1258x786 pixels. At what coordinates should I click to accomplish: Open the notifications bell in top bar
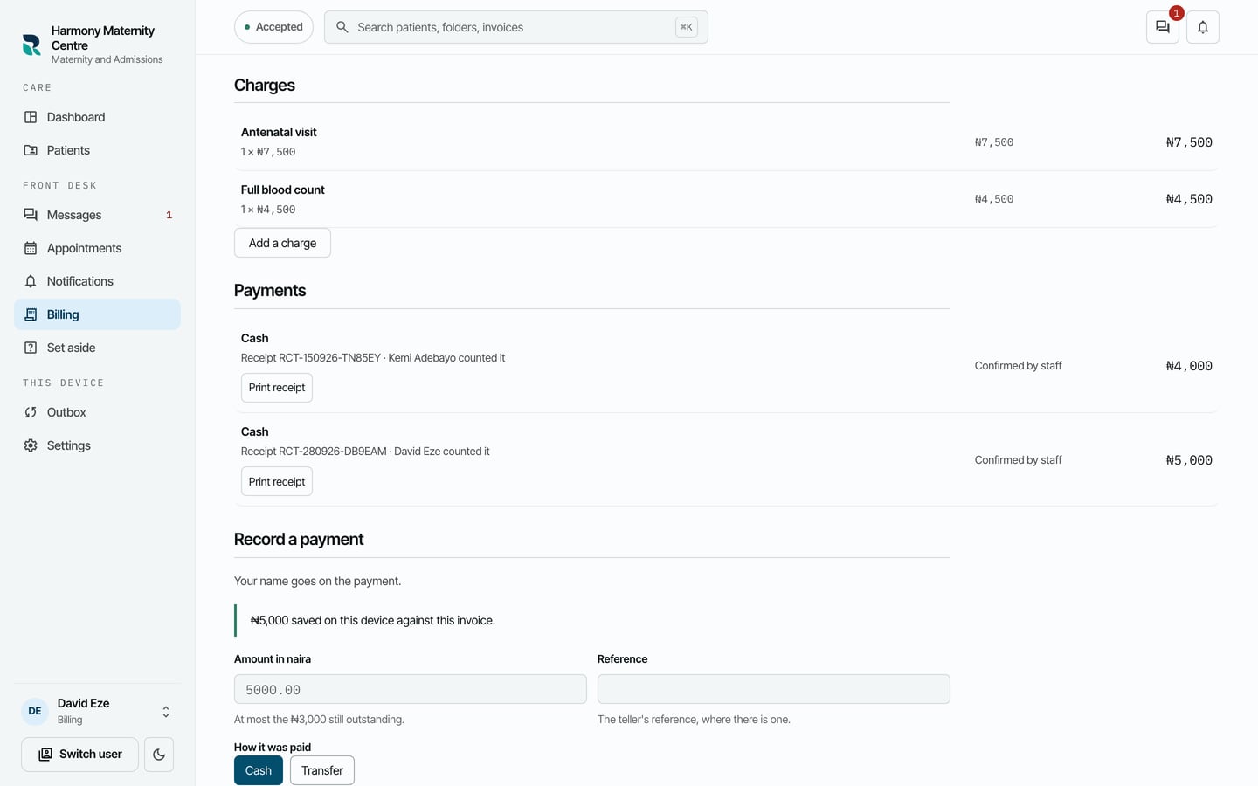1203,27
